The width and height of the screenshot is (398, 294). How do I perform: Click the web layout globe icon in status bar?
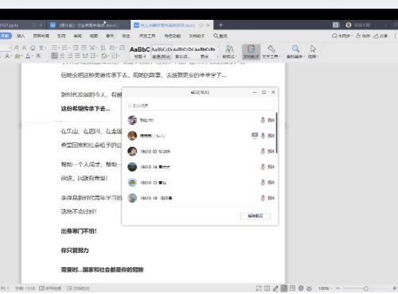click(x=301, y=288)
